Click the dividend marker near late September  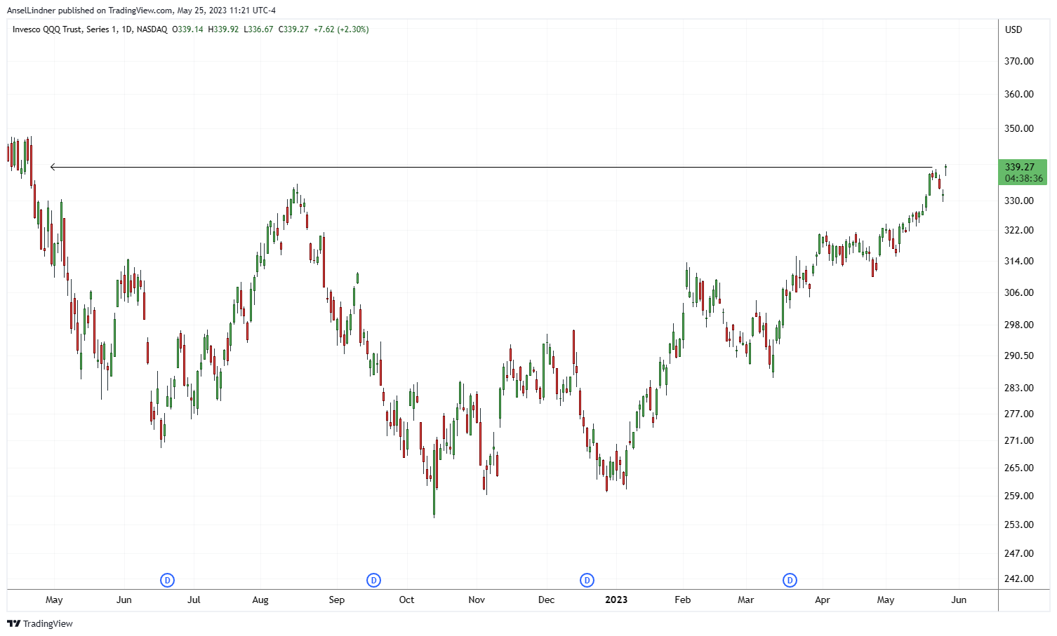[x=374, y=580]
